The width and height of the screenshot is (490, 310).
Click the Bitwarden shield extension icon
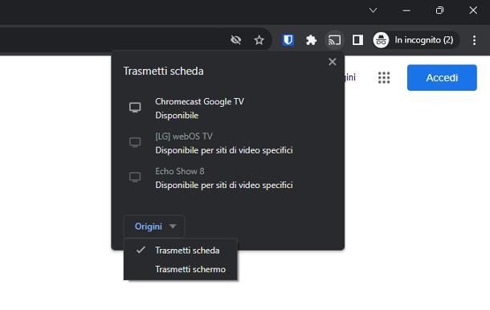pos(288,40)
